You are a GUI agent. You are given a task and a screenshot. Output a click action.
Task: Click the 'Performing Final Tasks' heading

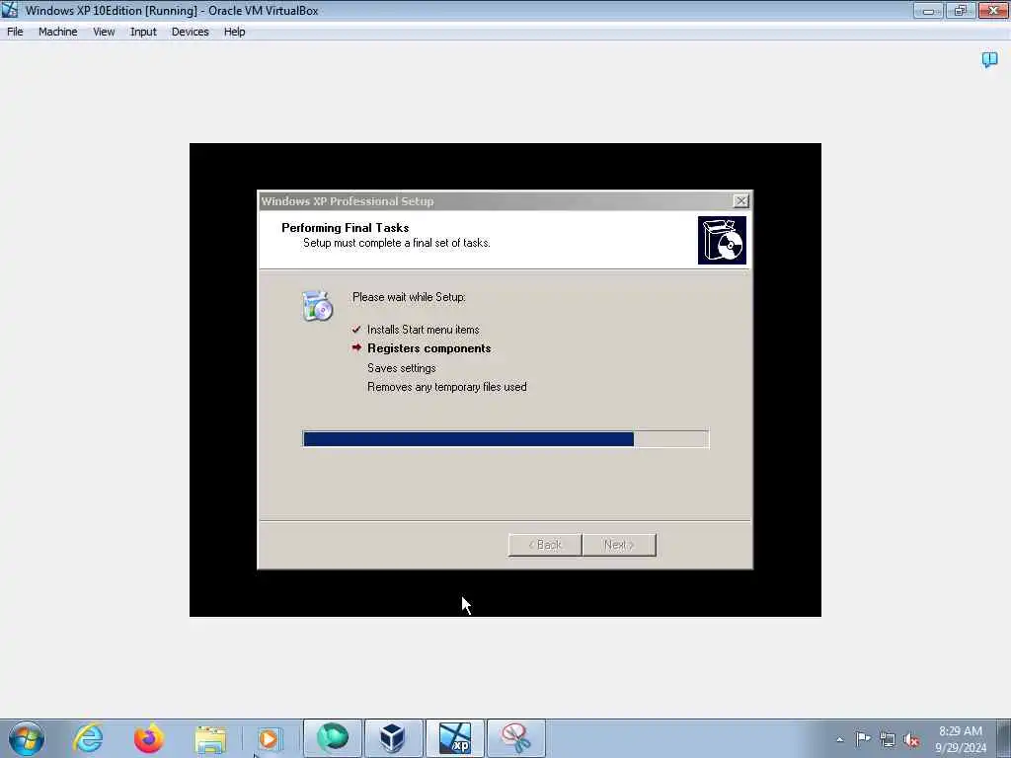[345, 228]
